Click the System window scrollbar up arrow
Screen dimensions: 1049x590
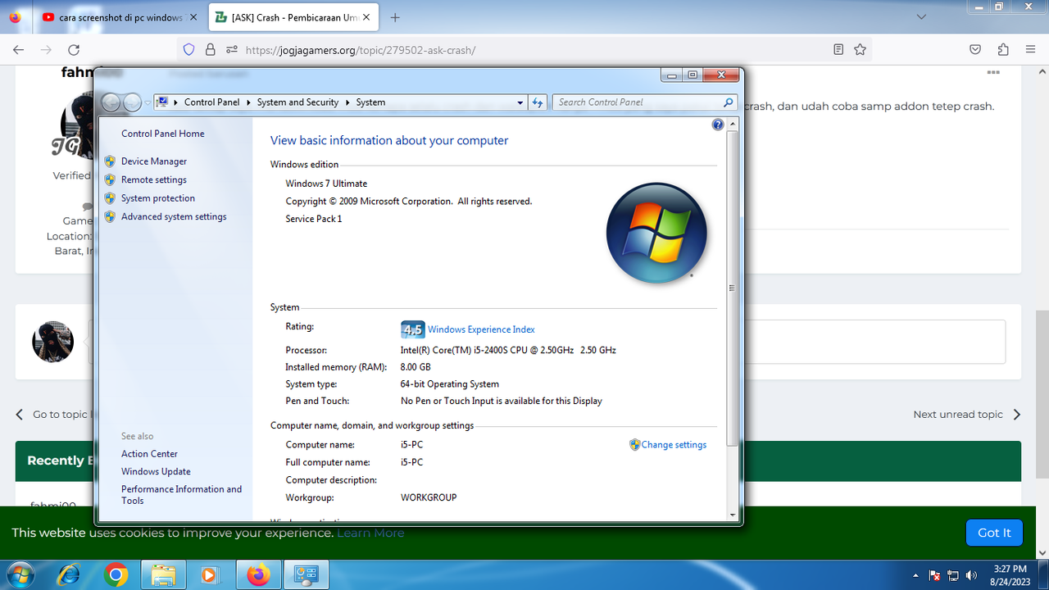(733, 124)
